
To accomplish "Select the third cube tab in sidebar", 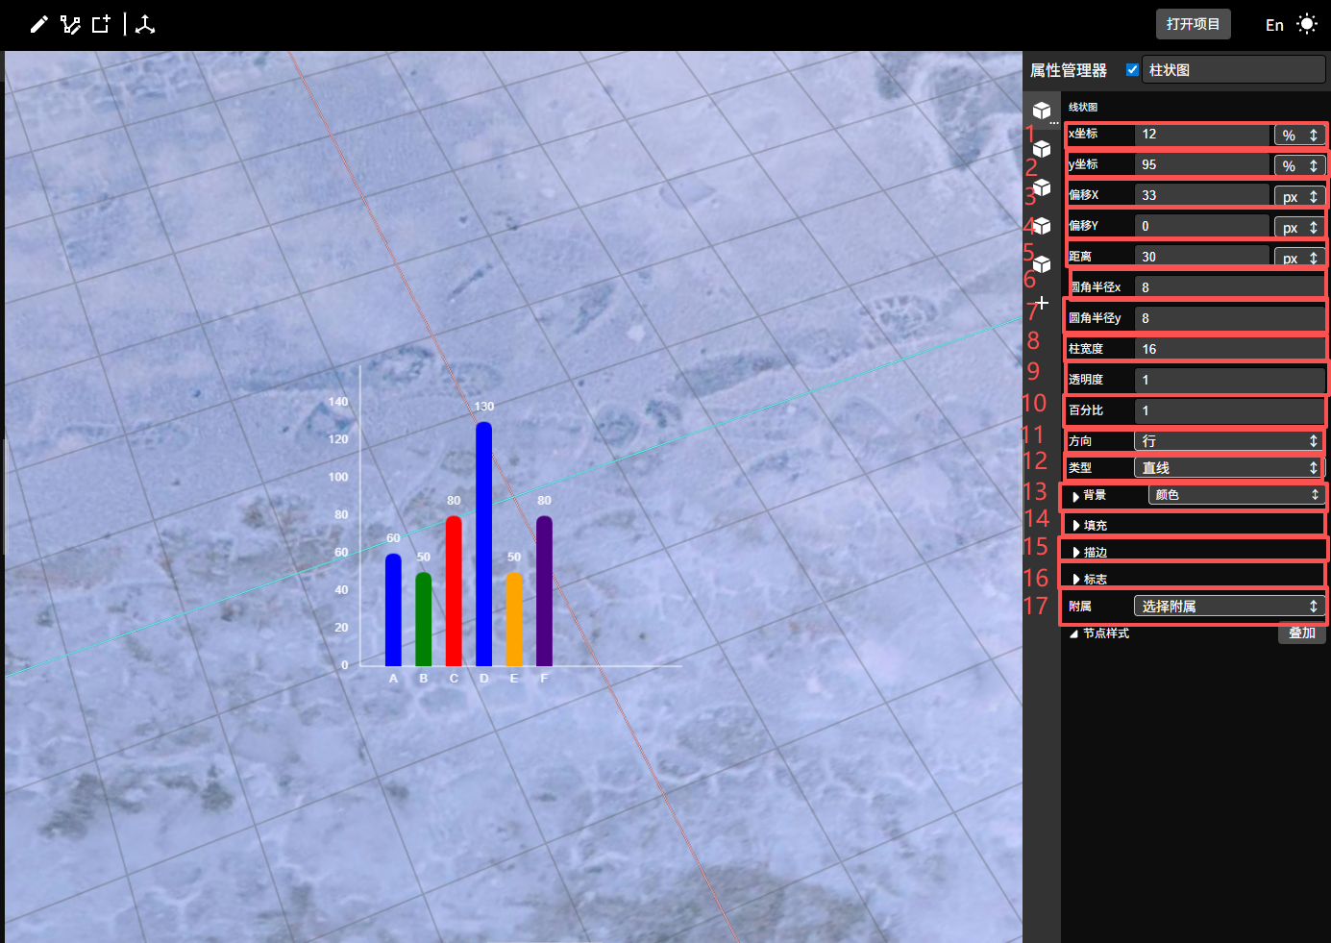I will coord(1042,187).
